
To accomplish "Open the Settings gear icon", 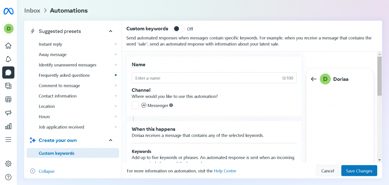I will [8, 164].
